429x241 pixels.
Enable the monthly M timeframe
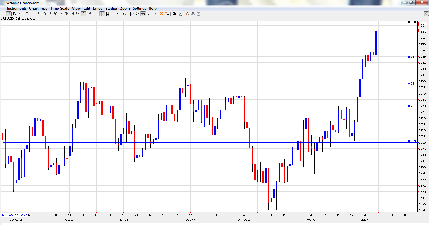coord(94,14)
